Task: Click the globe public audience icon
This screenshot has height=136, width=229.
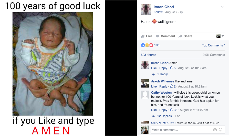Action: (181, 12)
